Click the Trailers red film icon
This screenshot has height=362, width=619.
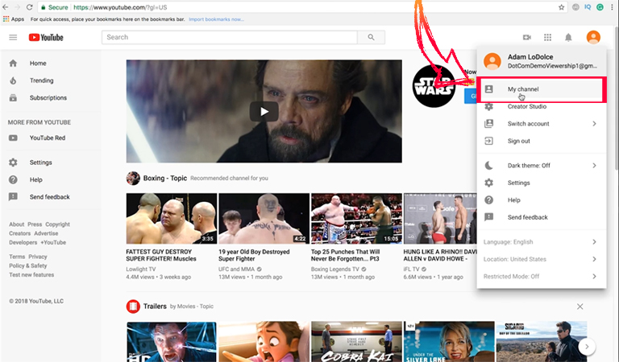pyautogui.click(x=133, y=306)
